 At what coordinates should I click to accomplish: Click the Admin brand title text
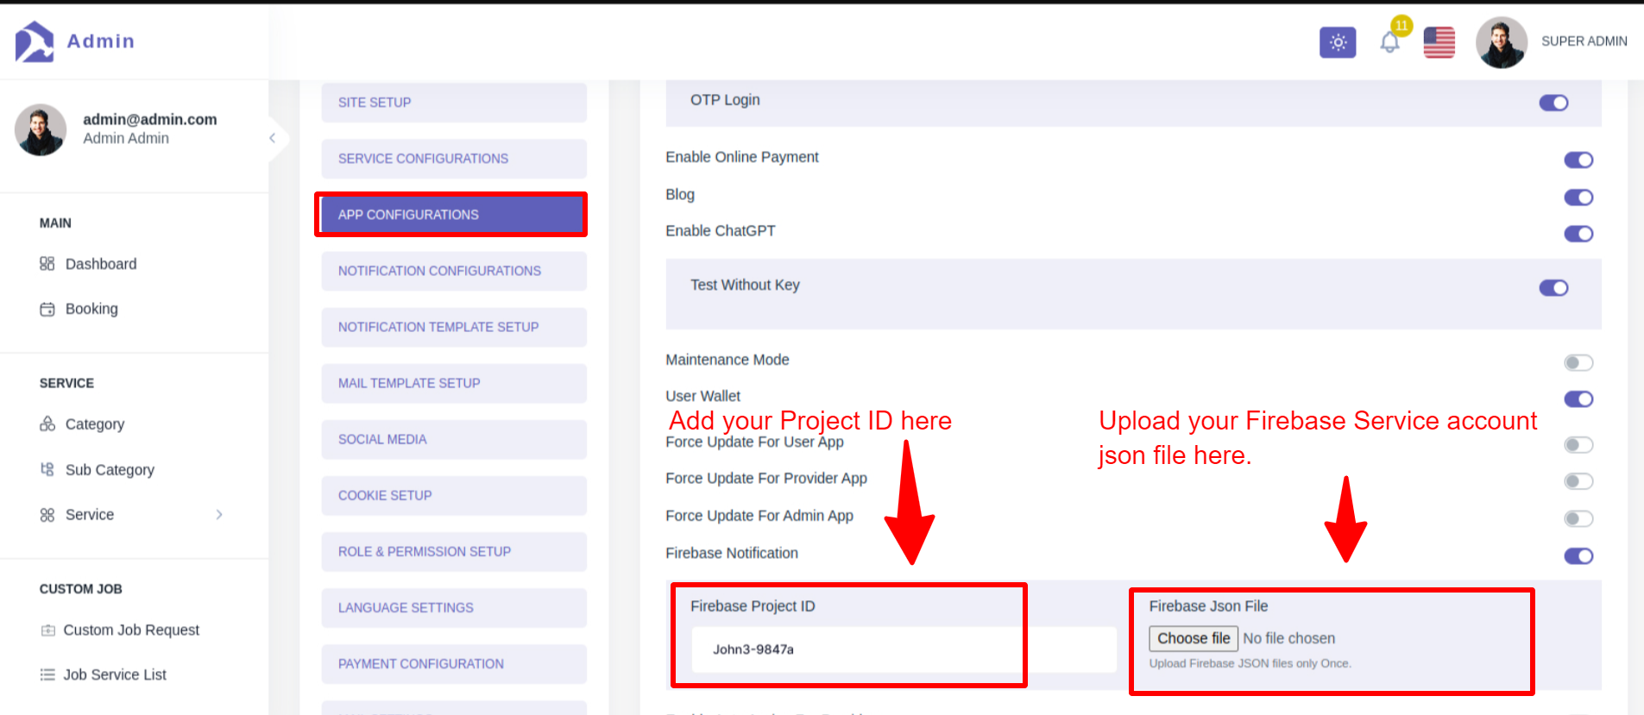click(101, 41)
